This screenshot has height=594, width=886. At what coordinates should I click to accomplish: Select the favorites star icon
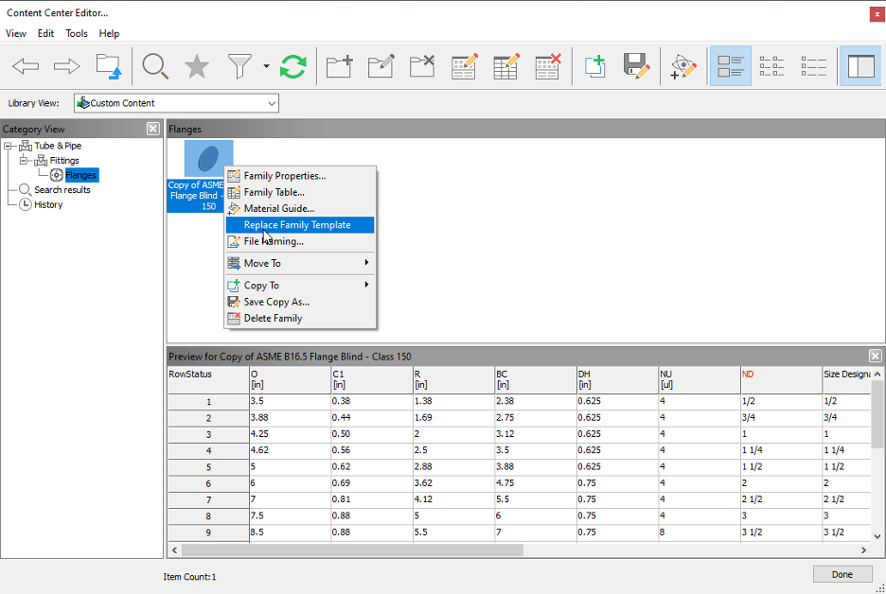pyautogui.click(x=195, y=65)
